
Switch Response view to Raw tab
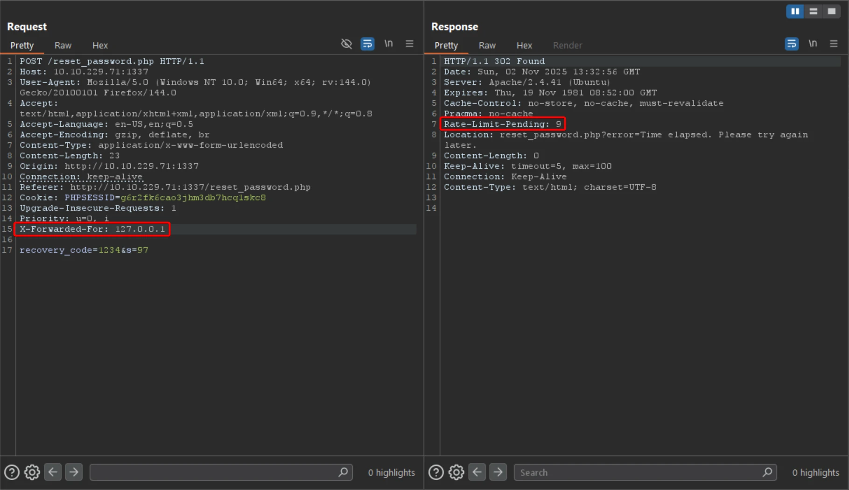487,45
